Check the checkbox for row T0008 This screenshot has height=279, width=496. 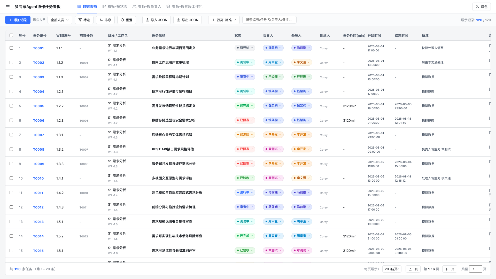11,149
